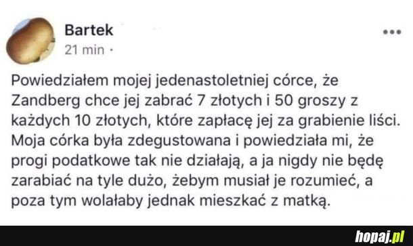Click the text 7 złotych i 50 groszy
The image size is (413, 246).
click(271, 101)
